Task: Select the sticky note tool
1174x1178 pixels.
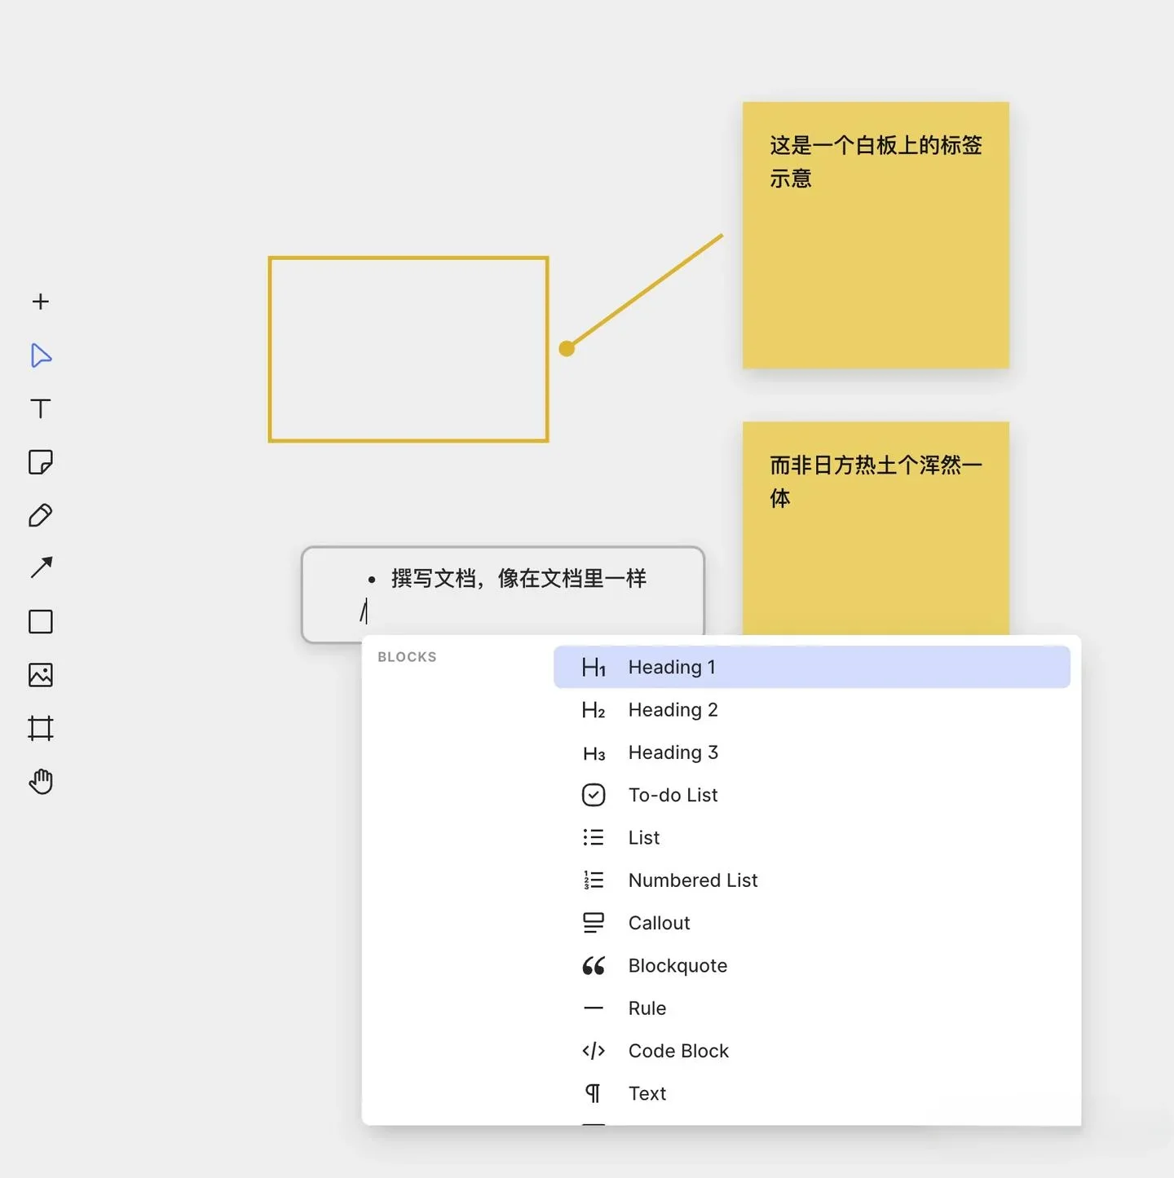Action: pos(41,462)
